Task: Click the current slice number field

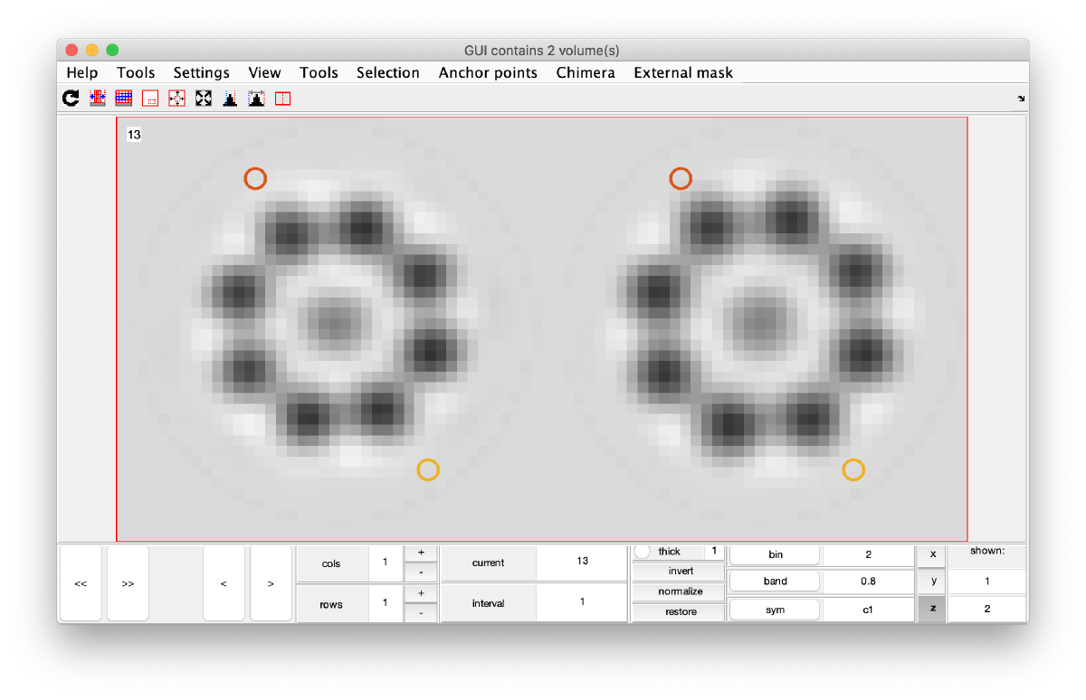Action: [x=582, y=562]
